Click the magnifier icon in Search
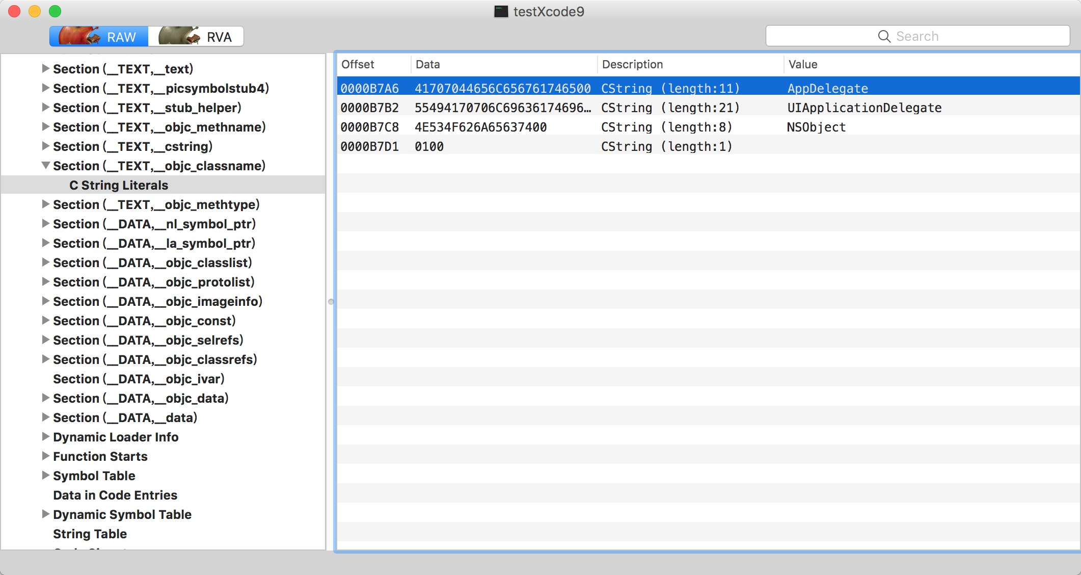 click(x=884, y=36)
